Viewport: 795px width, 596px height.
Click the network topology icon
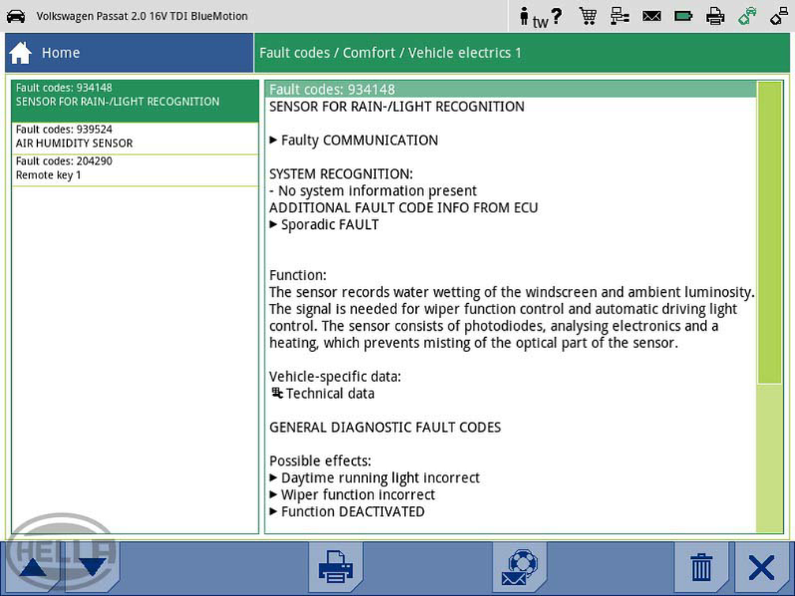[x=620, y=16]
